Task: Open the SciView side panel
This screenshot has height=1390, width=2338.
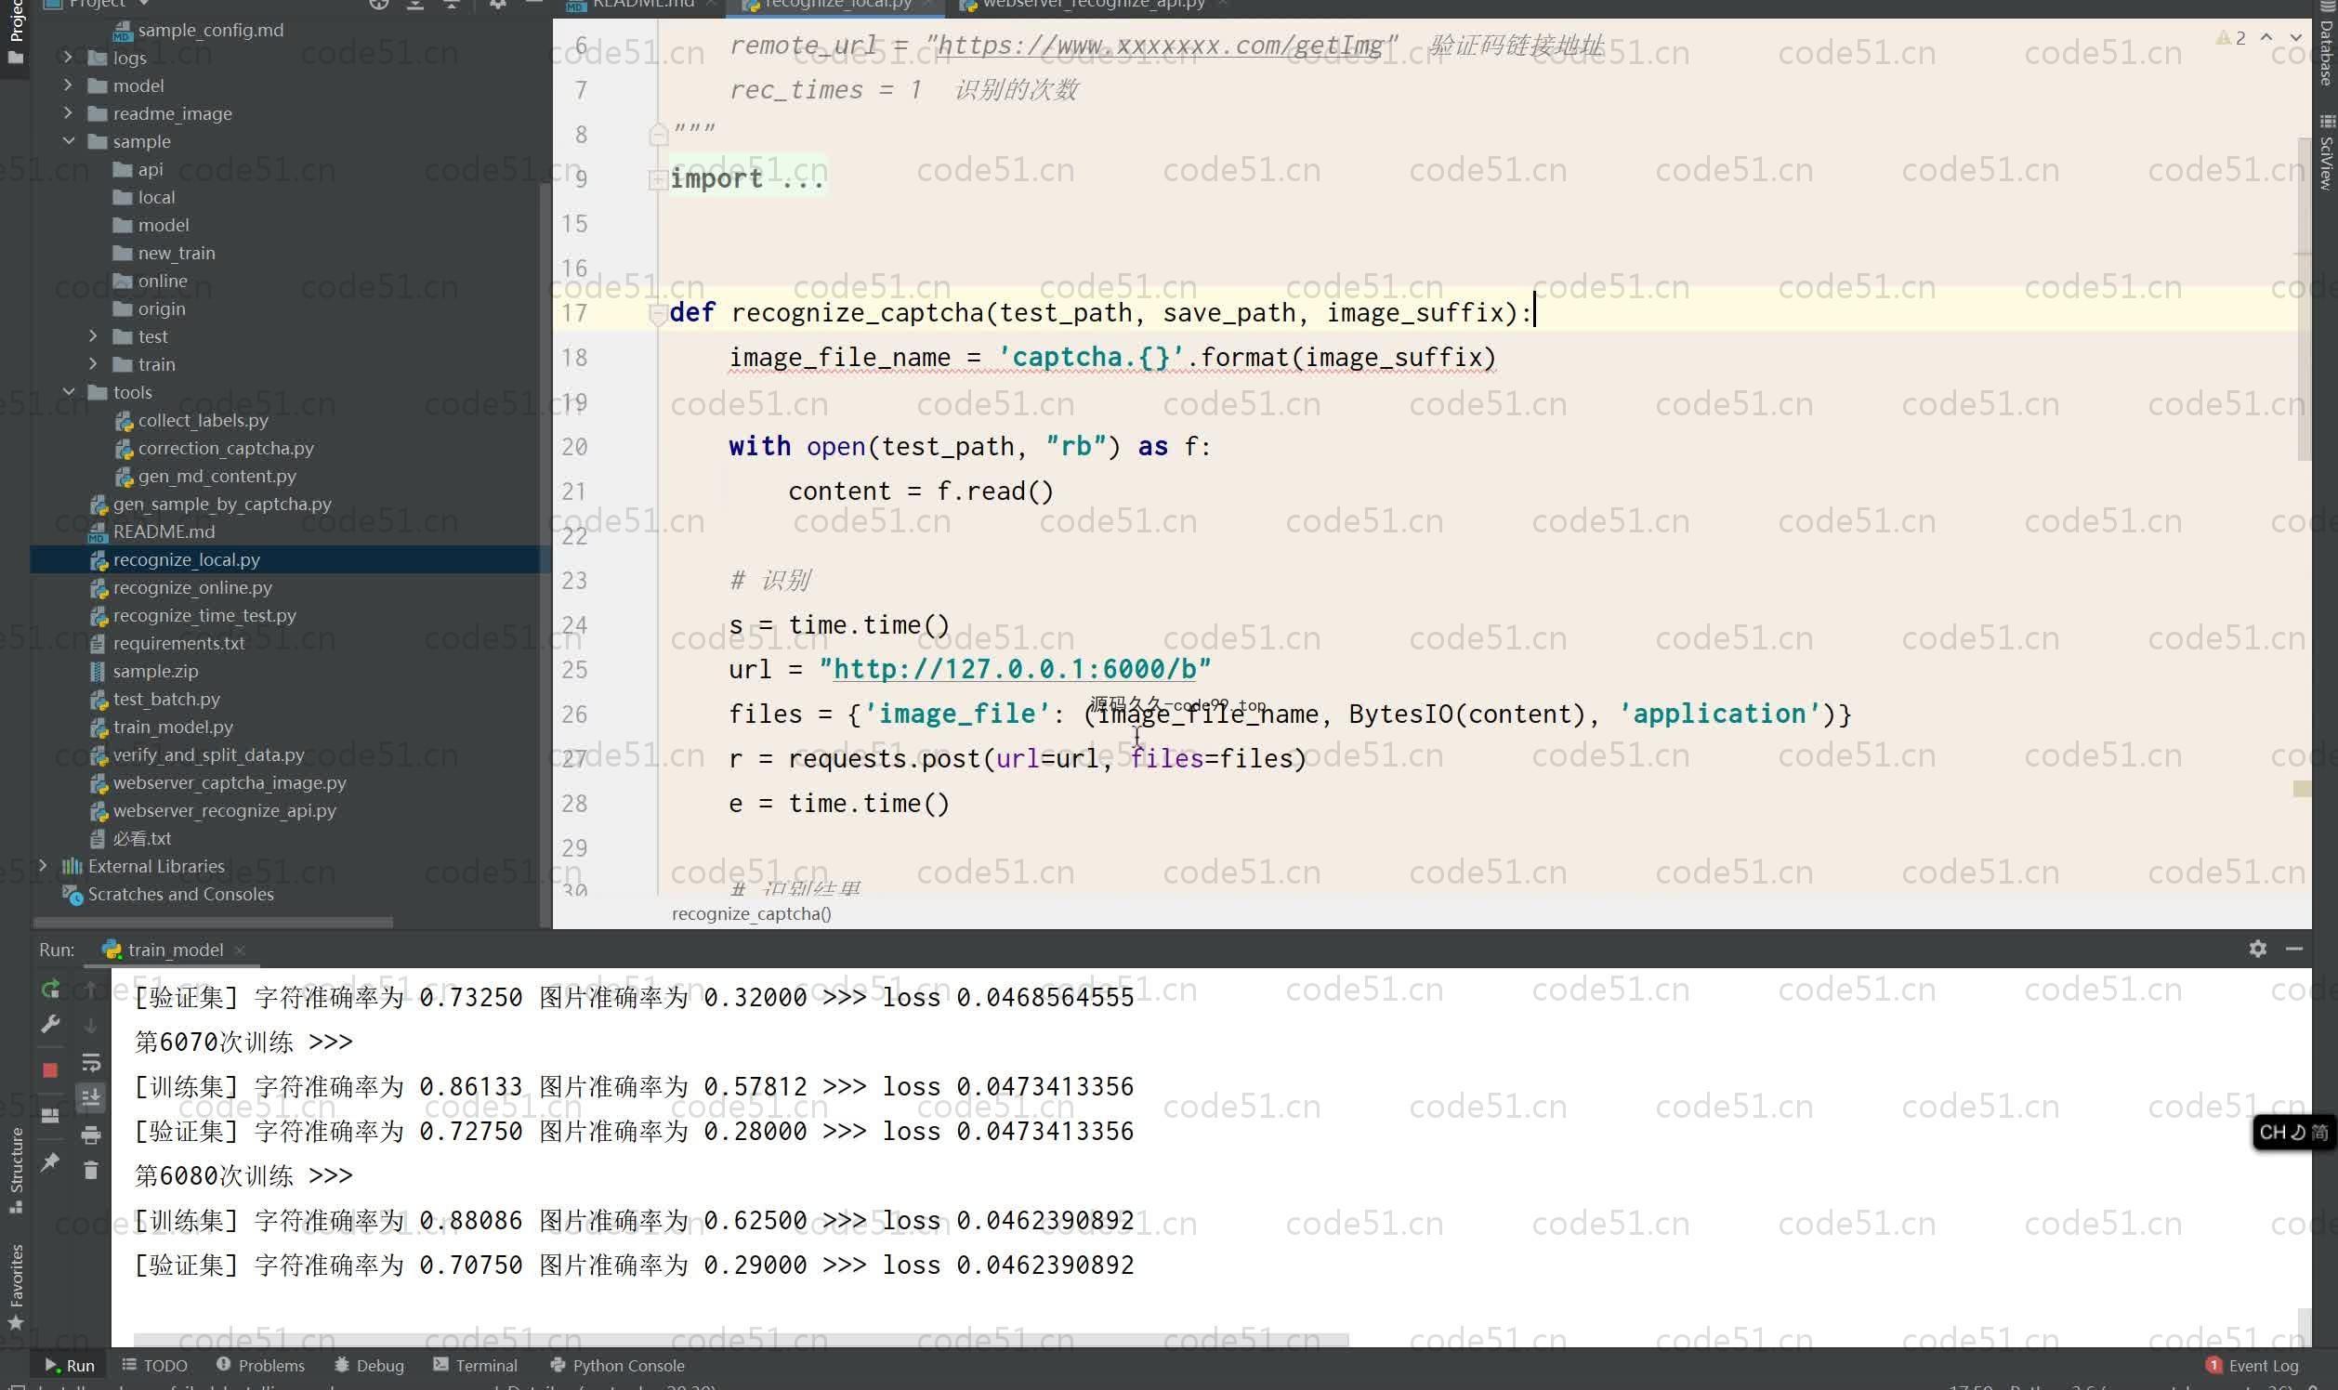Action: [x=2326, y=151]
